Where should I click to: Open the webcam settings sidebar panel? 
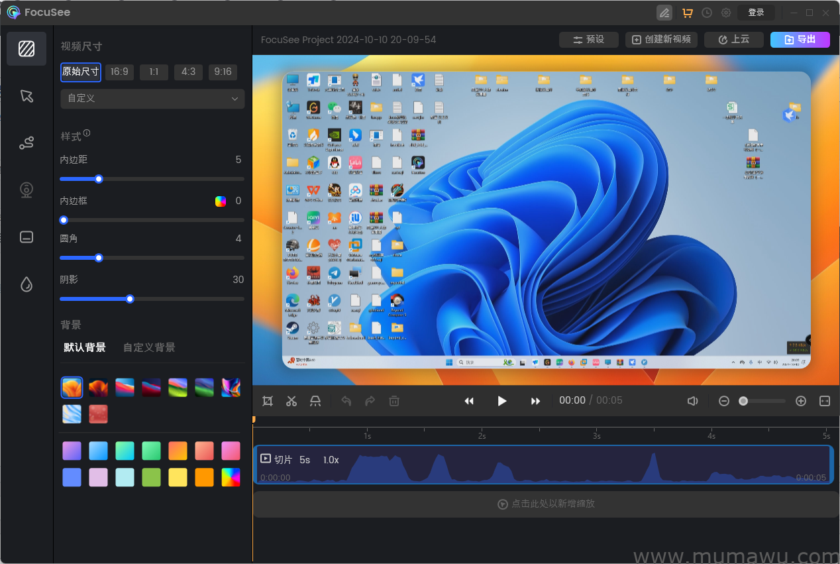point(26,190)
